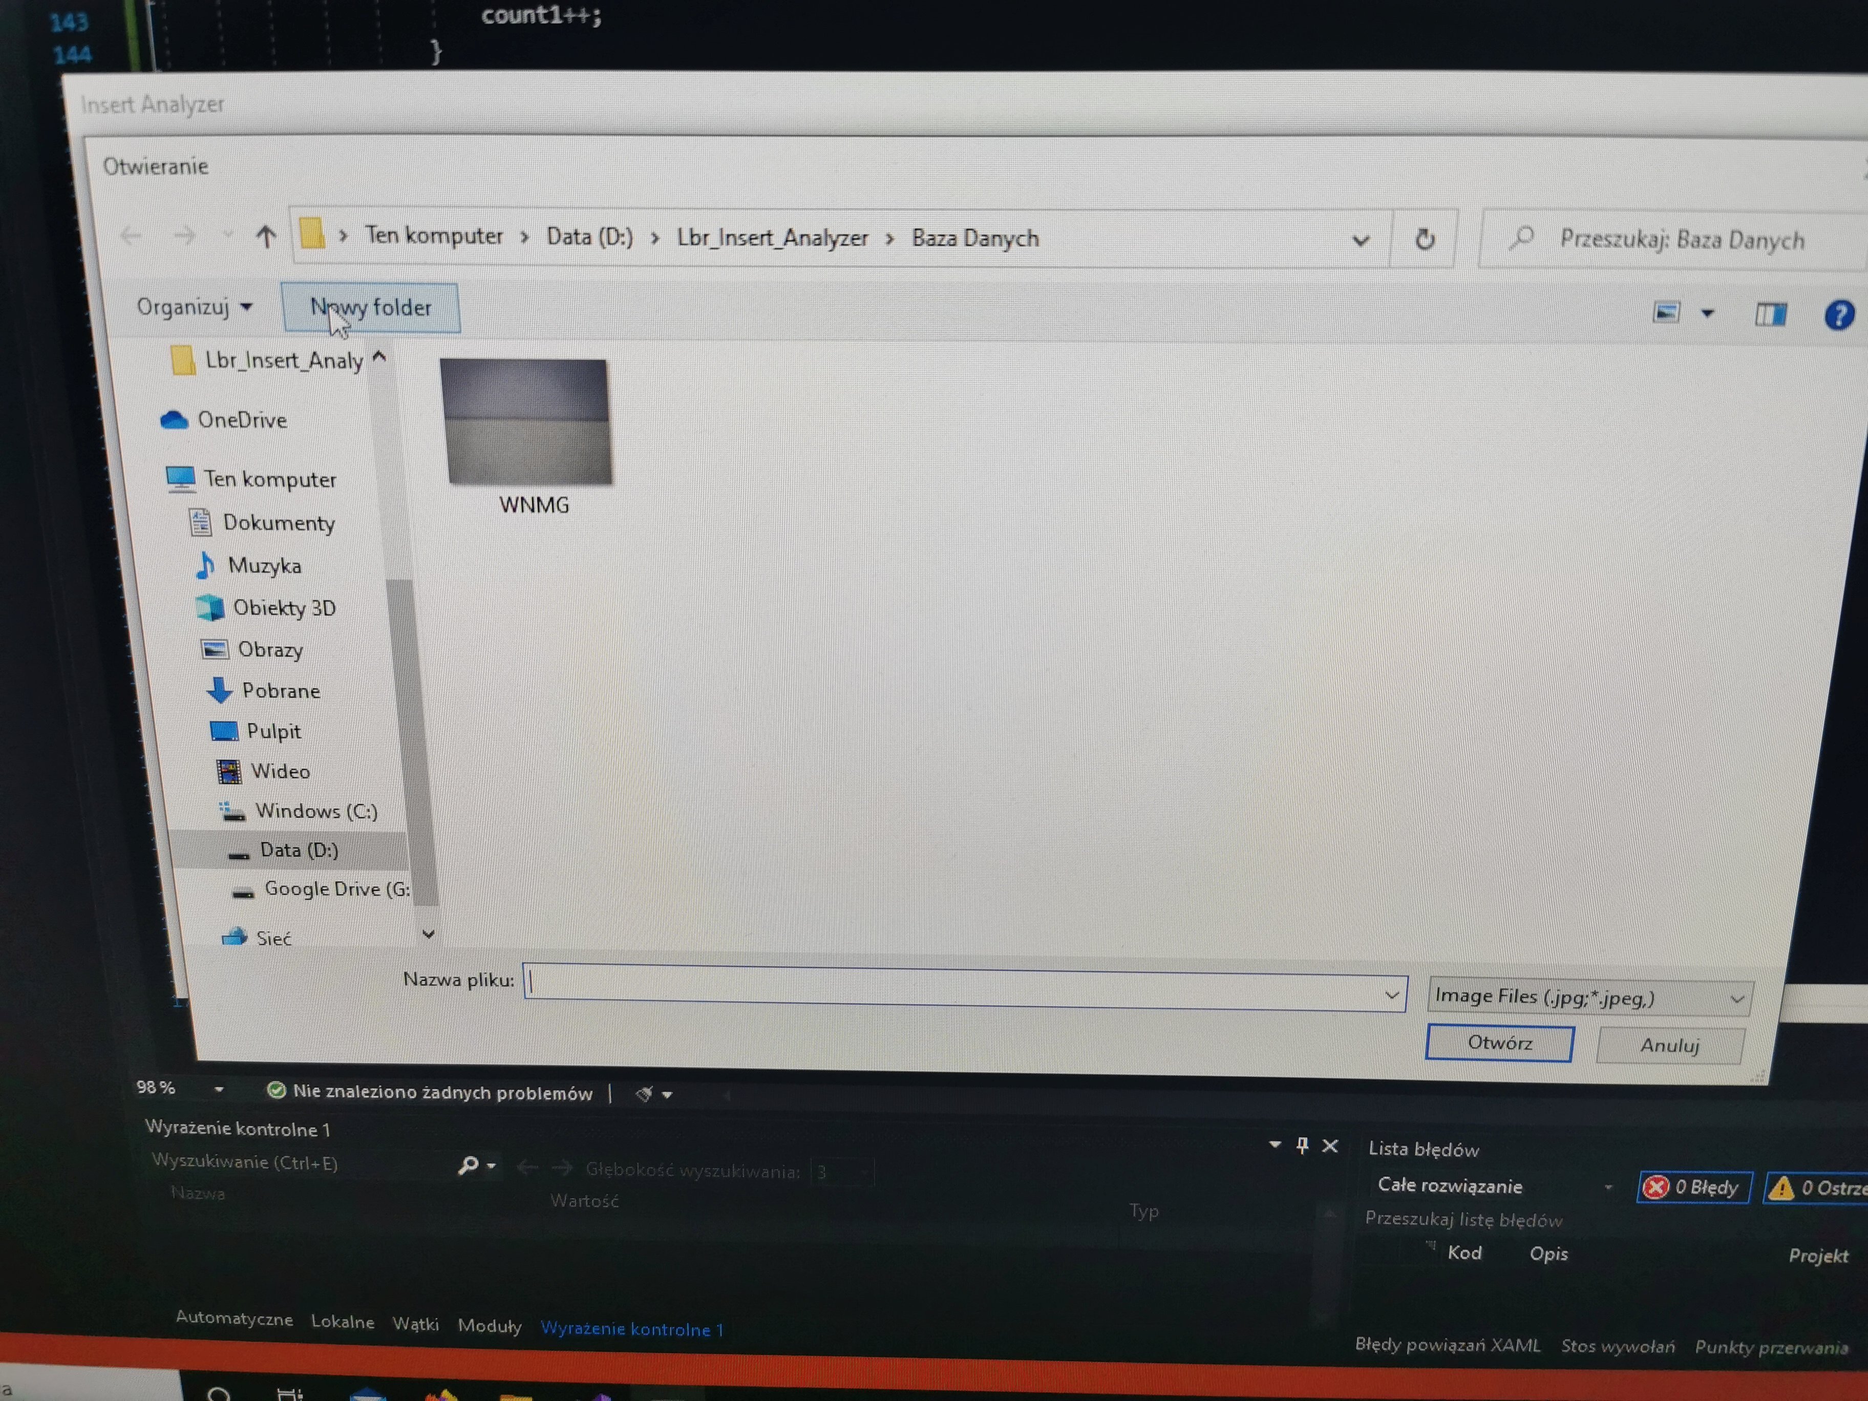Expand the address bar history dropdown
The width and height of the screenshot is (1868, 1401).
point(1361,241)
